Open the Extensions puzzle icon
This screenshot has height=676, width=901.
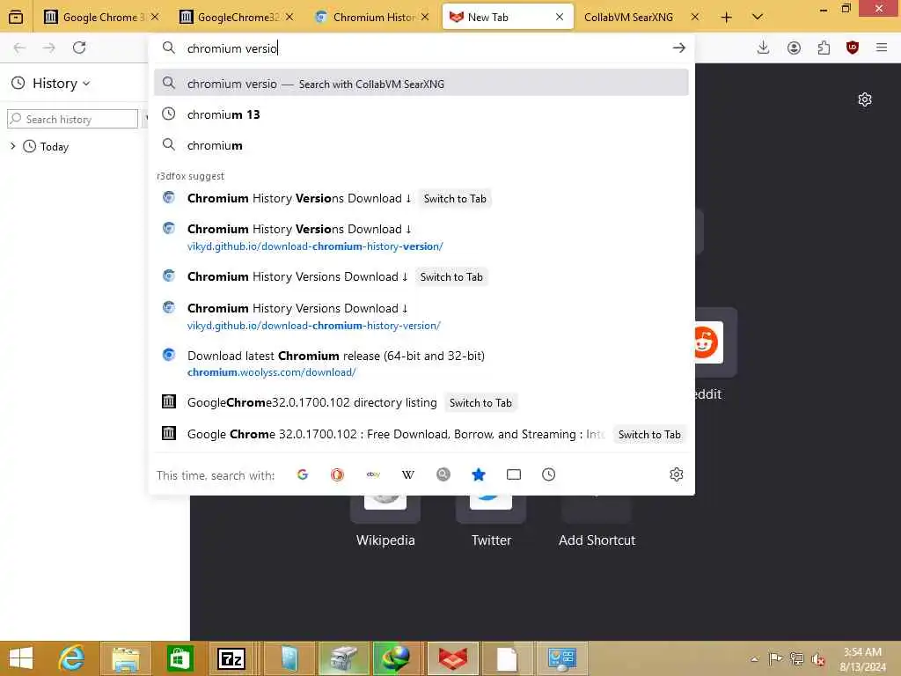[824, 48]
